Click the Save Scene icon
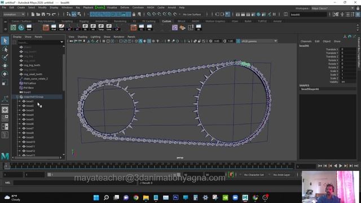The image size is (361, 203). pos(43,14)
